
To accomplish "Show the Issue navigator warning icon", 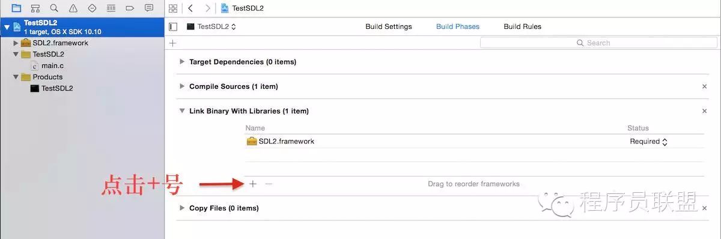I will click(x=73, y=8).
